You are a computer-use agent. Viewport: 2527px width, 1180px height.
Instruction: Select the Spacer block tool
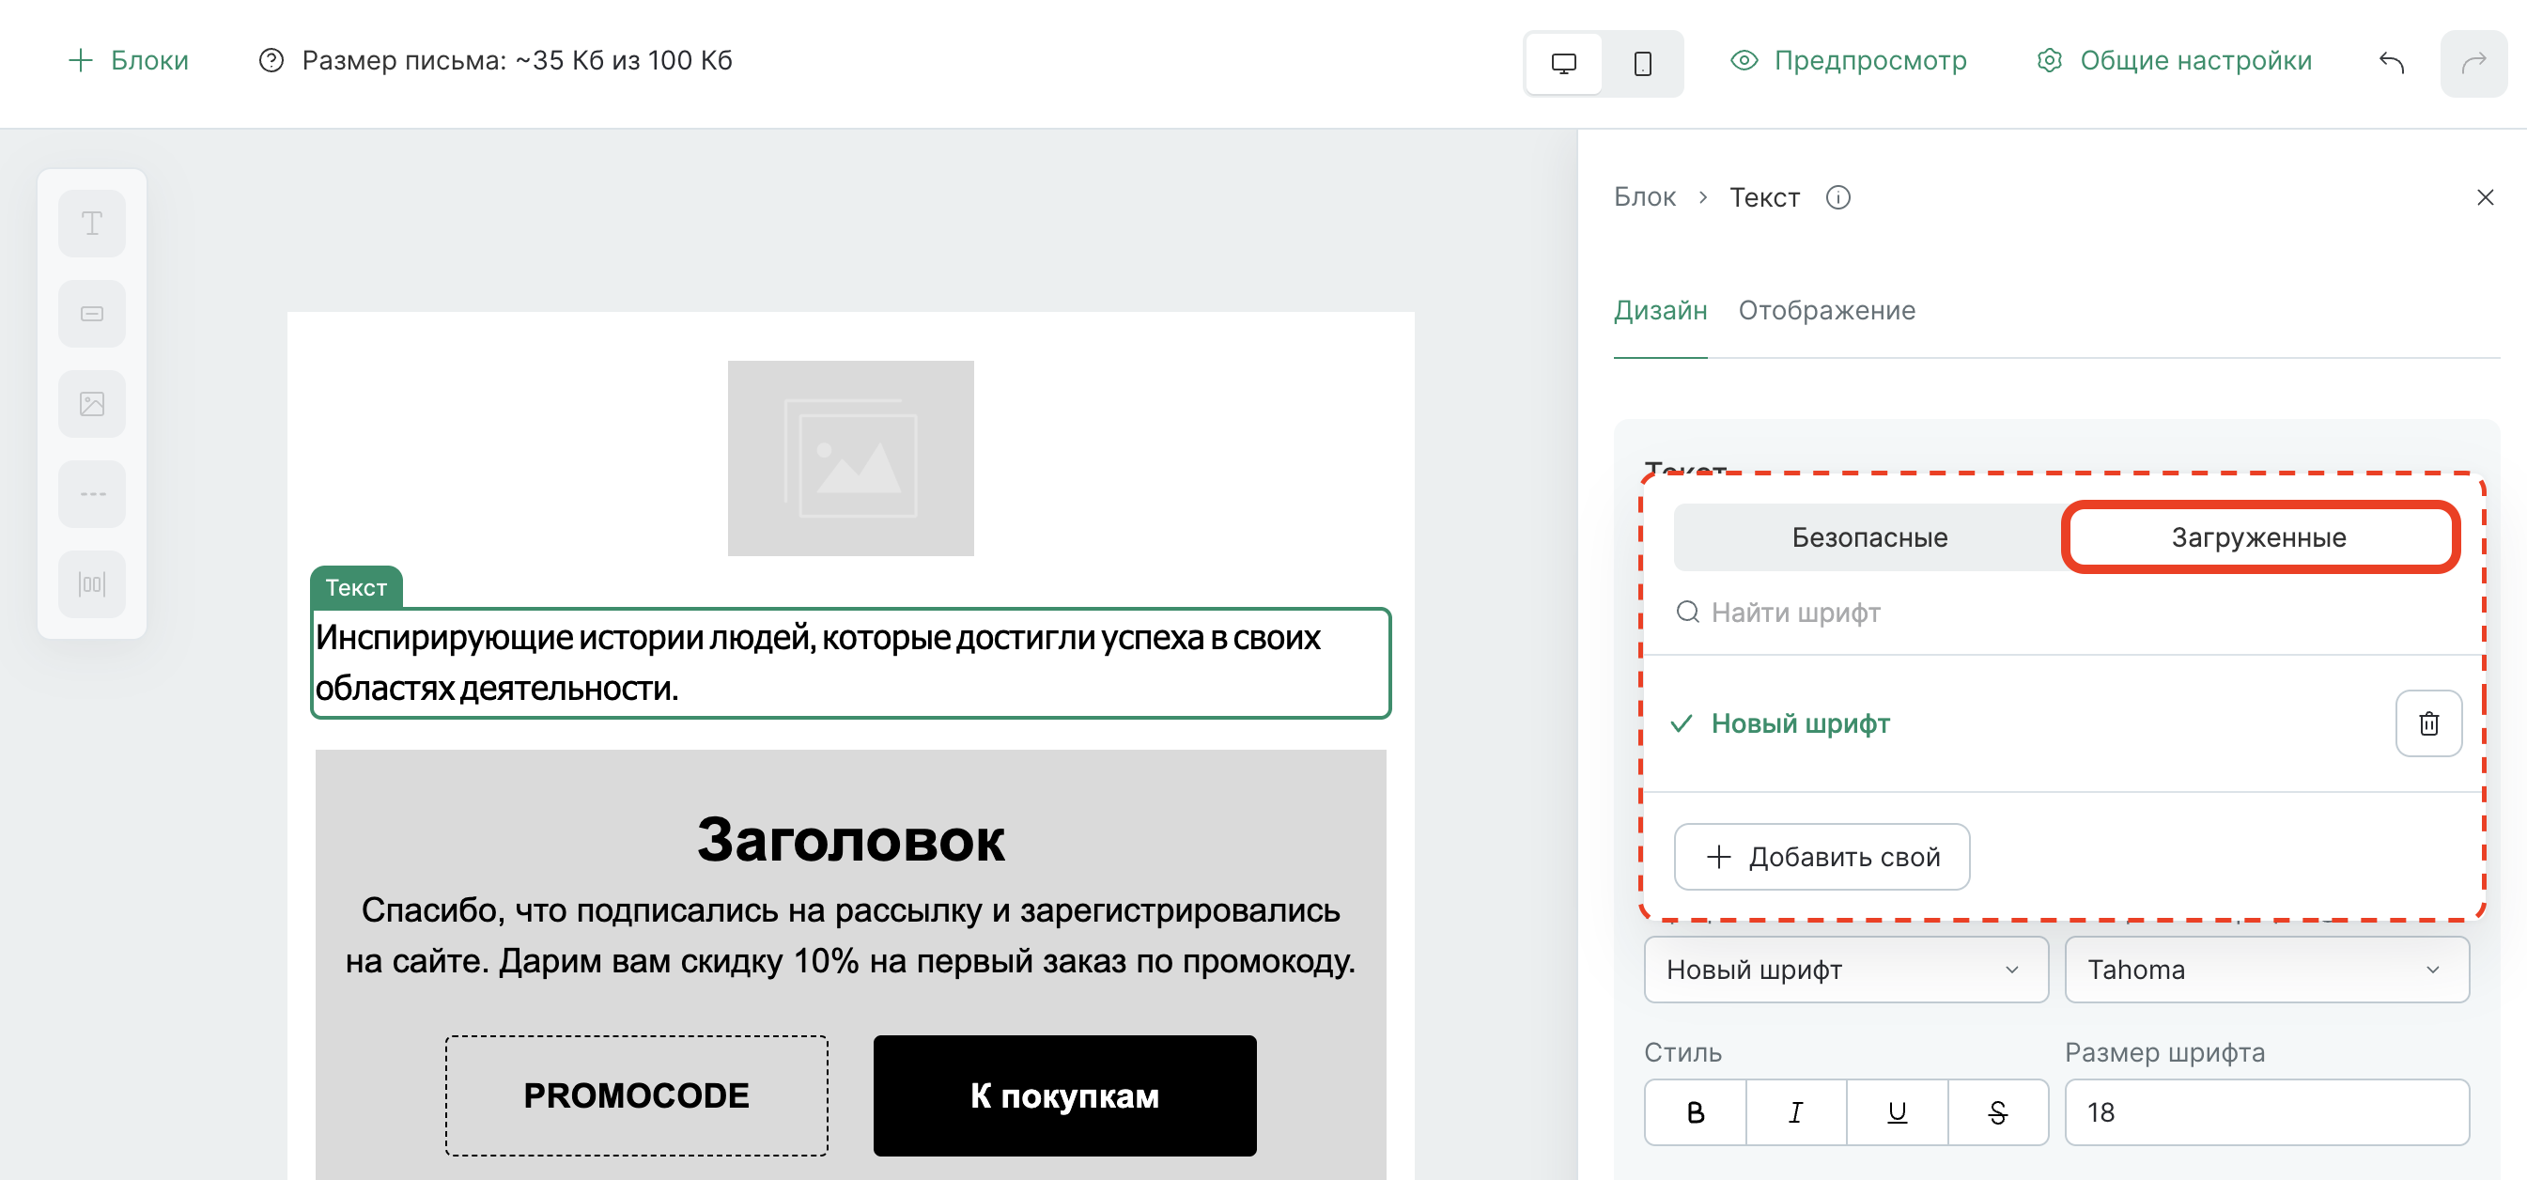pos(91,583)
